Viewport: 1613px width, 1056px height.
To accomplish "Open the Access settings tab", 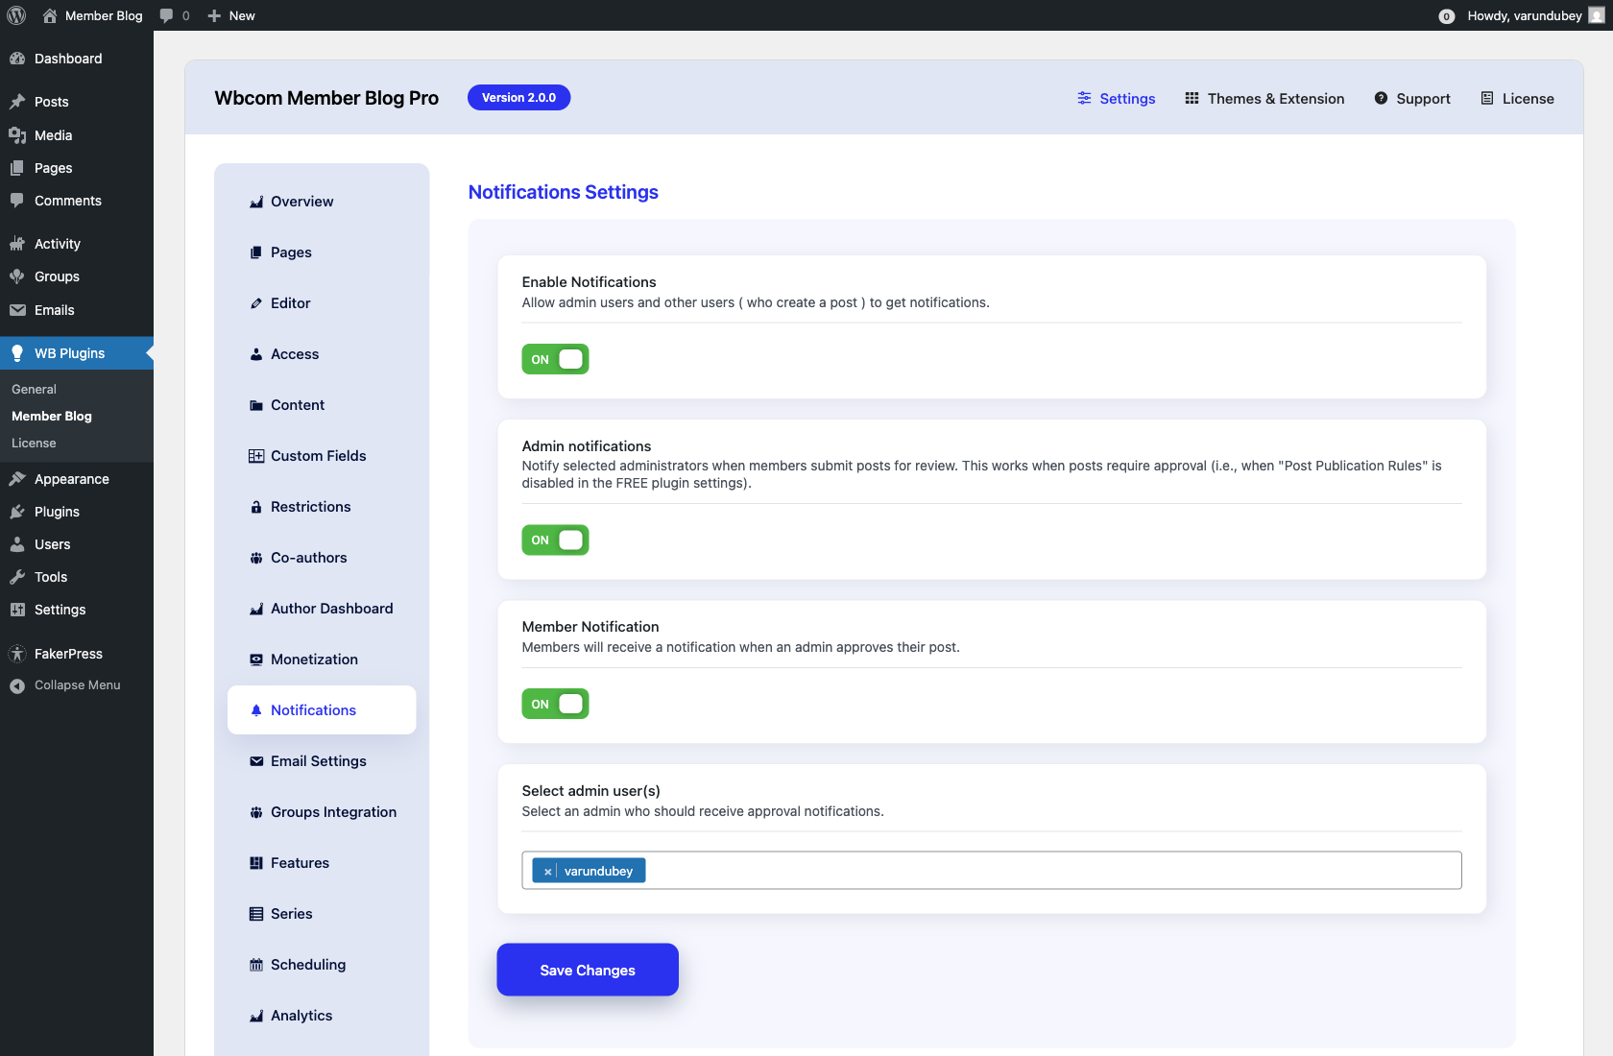I will point(322,354).
